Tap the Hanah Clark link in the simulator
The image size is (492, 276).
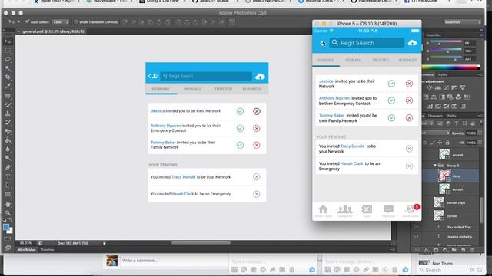tap(351, 163)
